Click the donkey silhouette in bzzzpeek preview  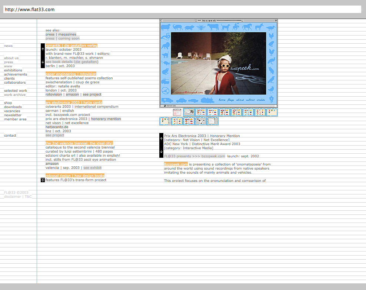pyautogui.click(x=259, y=27)
